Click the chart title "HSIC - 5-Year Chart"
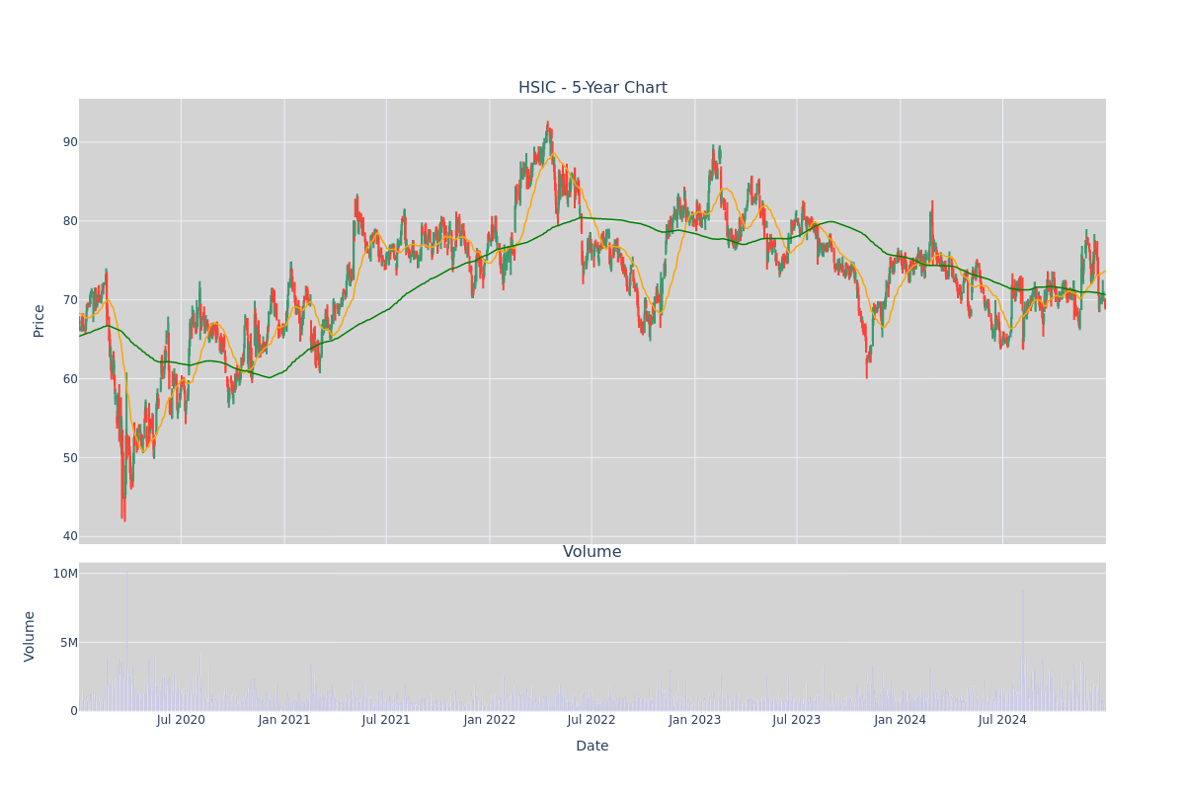This screenshot has height=790, width=1185. pos(592,88)
